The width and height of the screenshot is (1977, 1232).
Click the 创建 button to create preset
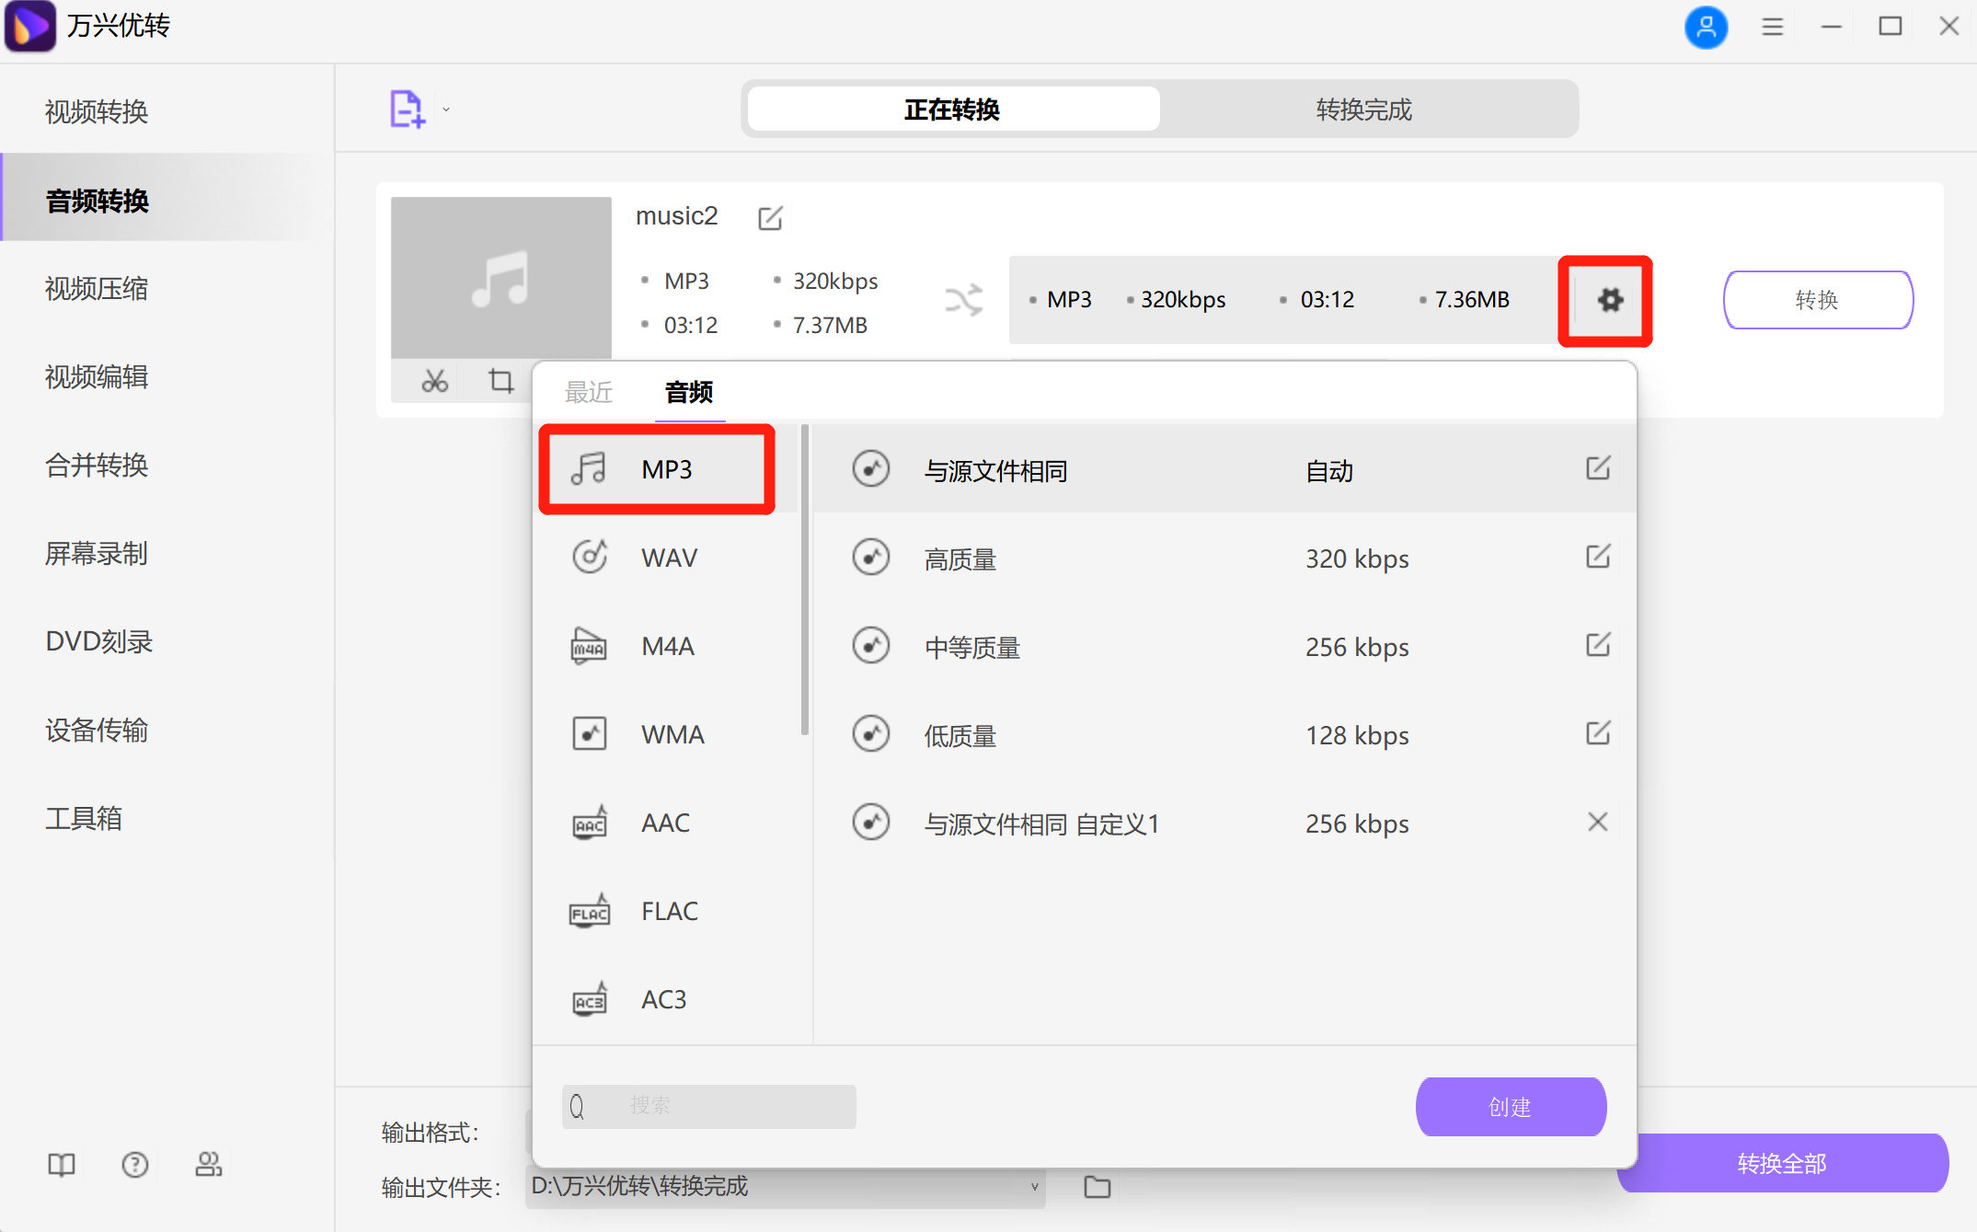(1511, 1106)
